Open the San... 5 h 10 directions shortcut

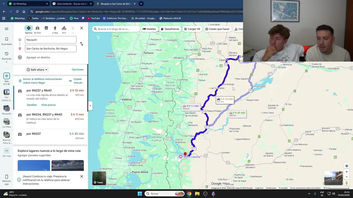click(7, 79)
